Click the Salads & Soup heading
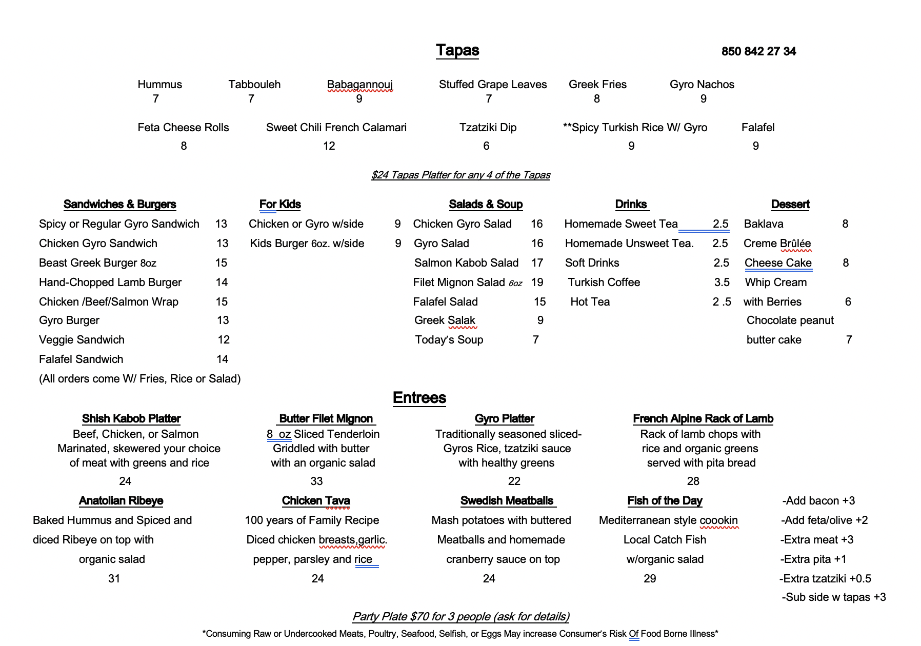The width and height of the screenshot is (921, 646). pos(486,205)
